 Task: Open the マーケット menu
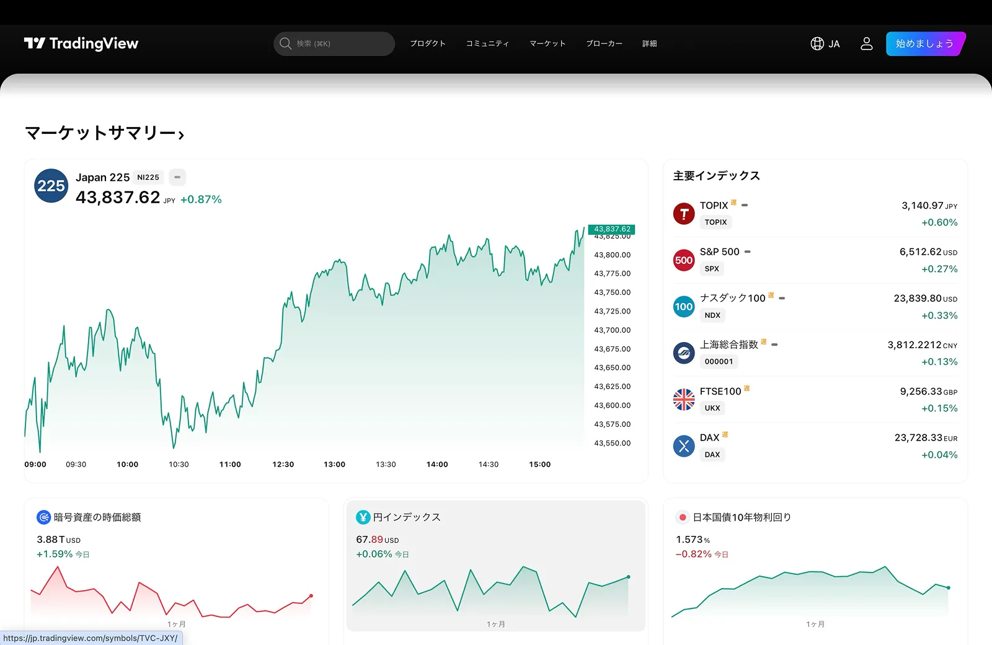pos(547,43)
